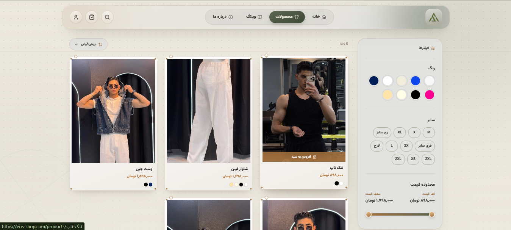Viewport: 511px width, 230px height.
Task: Filter by navy color swatch
Action: 374,81
